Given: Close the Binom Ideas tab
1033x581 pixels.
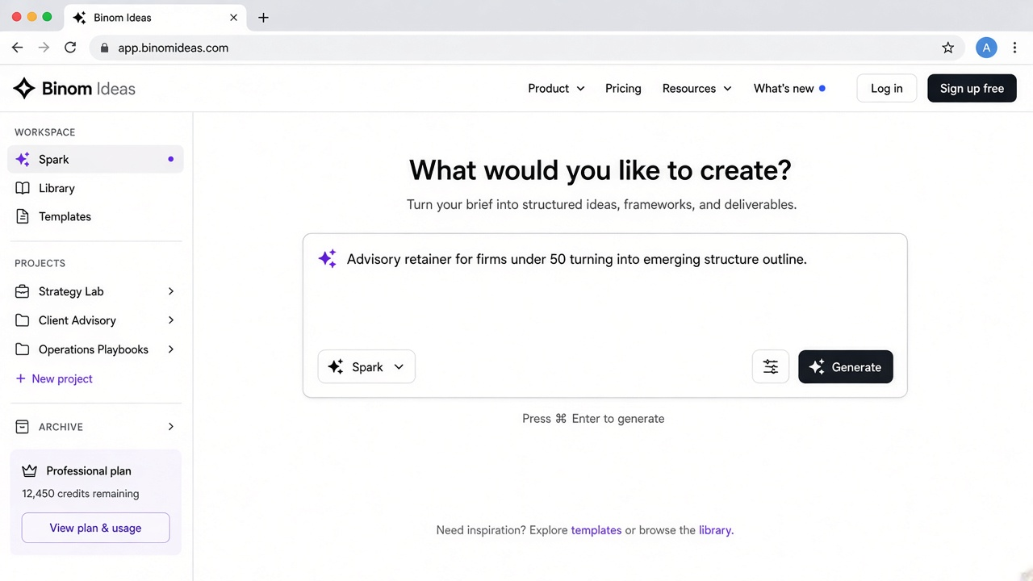Looking at the screenshot, I should click(233, 17).
